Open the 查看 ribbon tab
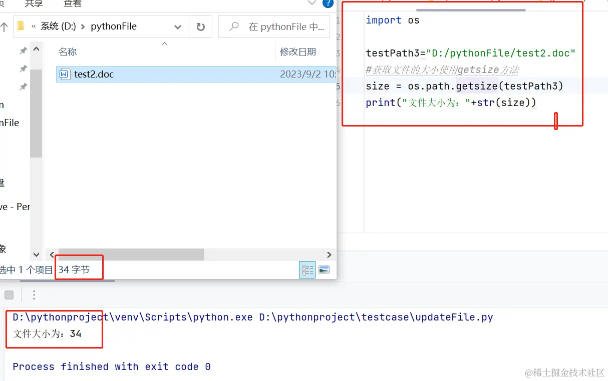 click(73, 3)
